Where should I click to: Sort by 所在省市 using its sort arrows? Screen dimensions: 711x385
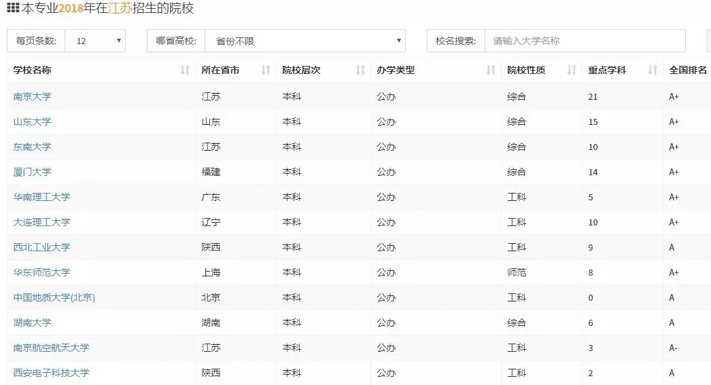[x=266, y=70]
